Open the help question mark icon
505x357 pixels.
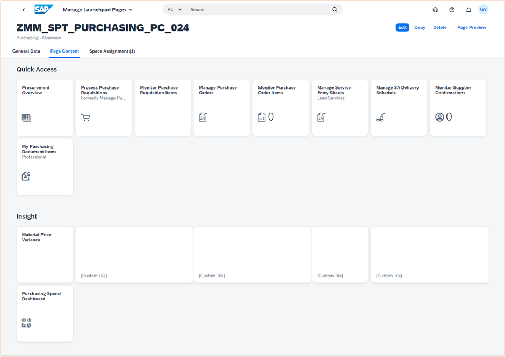(x=452, y=10)
